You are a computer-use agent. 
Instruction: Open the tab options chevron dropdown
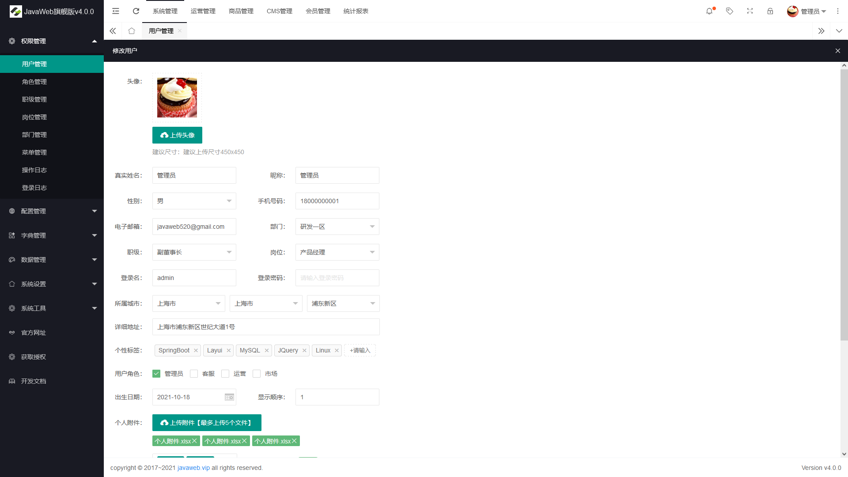click(x=839, y=31)
